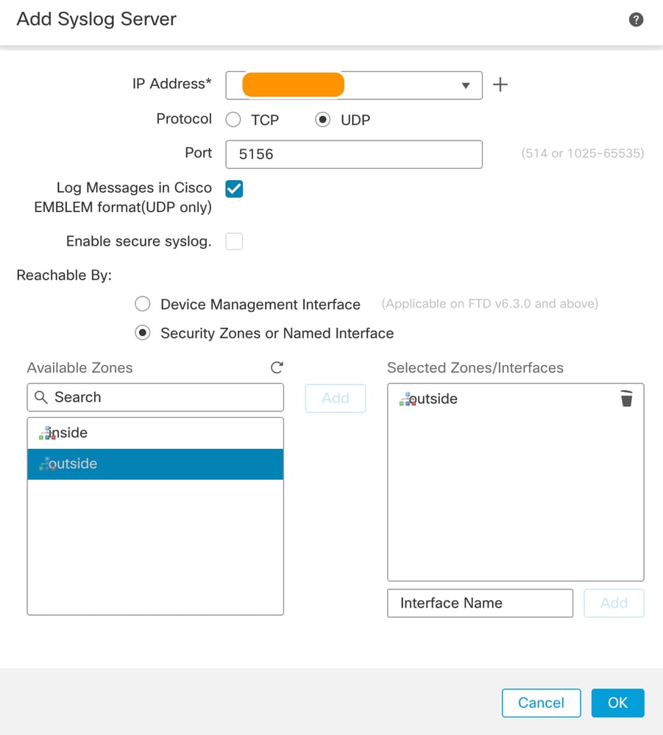Enable secure syslog checkbox
The width and height of the screenshot is (663, 735).
[234, 241]
